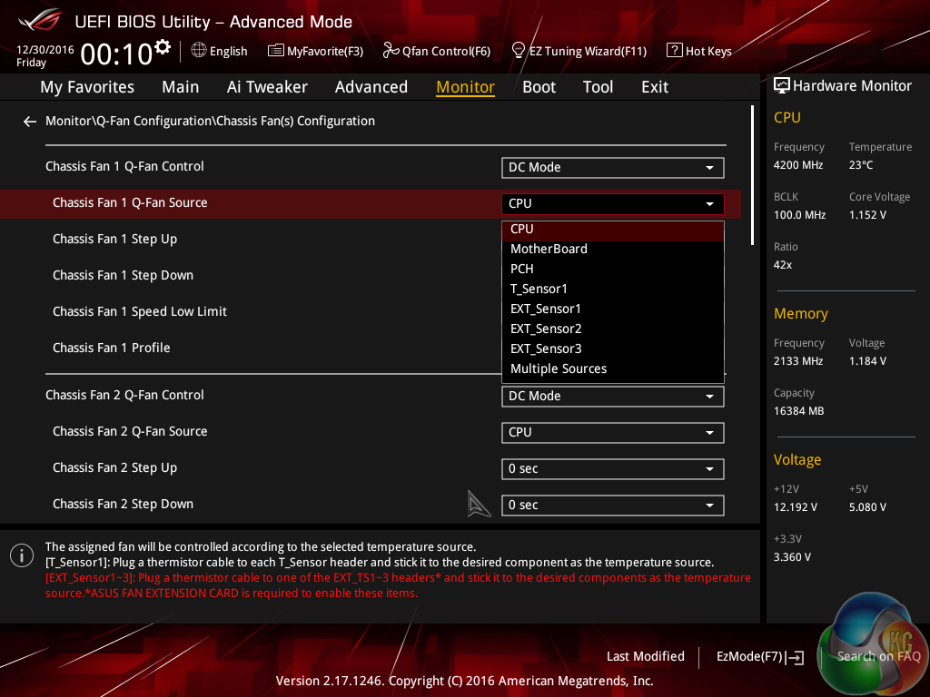Click the ROG logo at top left

(39, 20)
